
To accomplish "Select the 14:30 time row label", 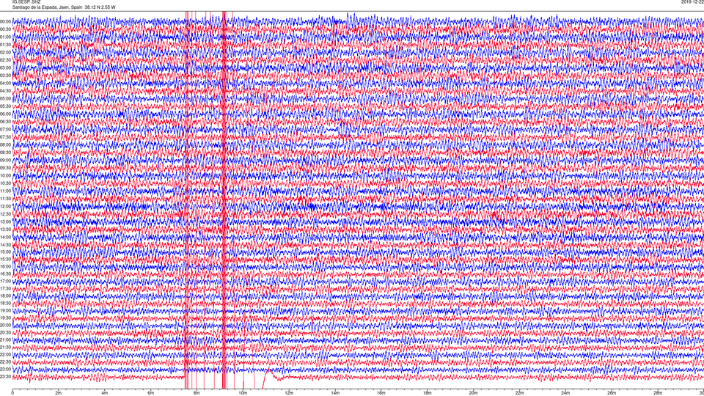I will click(6, 245).
